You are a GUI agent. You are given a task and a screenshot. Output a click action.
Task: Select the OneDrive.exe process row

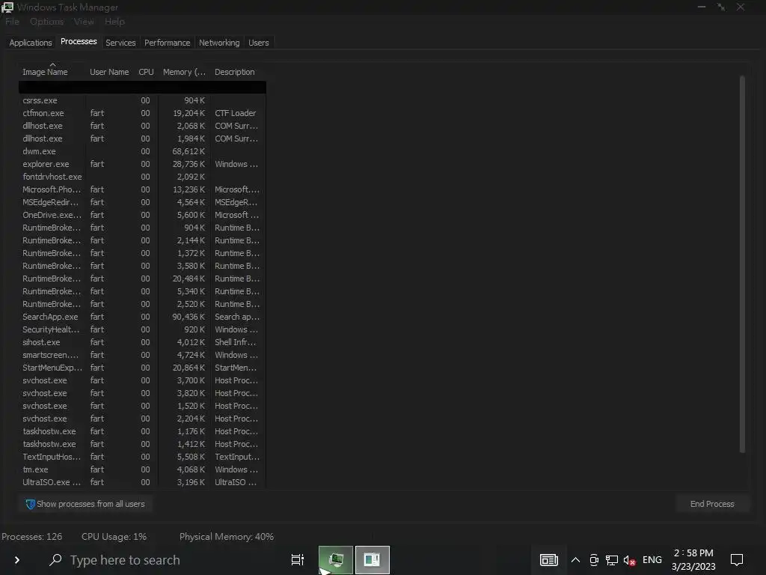(142, 215)
